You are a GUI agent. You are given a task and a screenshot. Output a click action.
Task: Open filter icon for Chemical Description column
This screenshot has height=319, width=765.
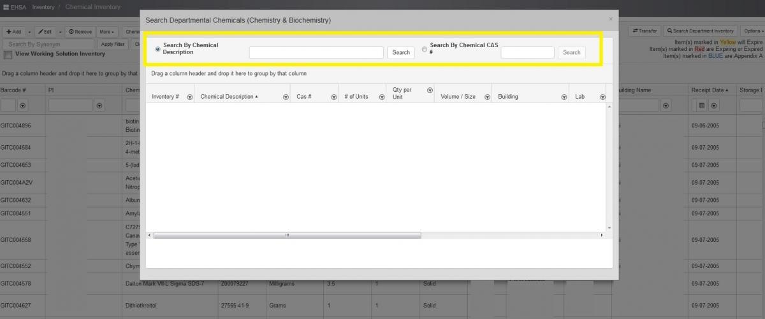pyautogui.click(x=286, y=97)
